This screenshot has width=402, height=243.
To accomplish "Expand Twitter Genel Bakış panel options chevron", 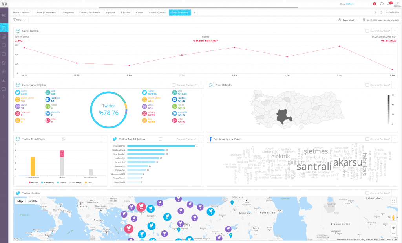I will [x=104, y=139].
